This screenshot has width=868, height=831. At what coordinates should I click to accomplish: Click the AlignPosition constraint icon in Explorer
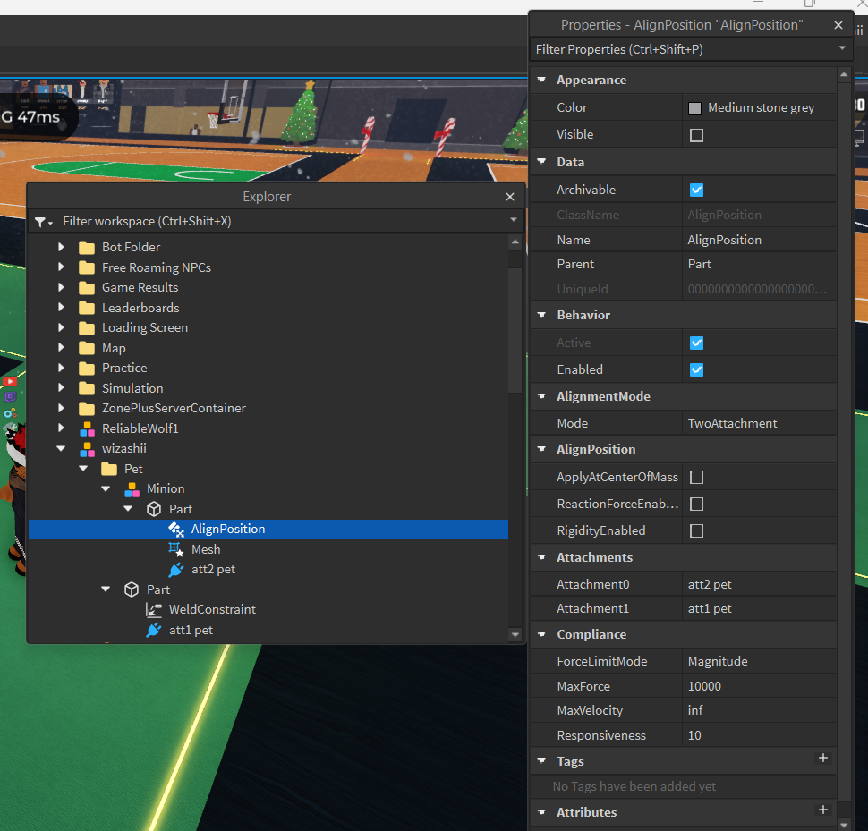pos(176,529)
